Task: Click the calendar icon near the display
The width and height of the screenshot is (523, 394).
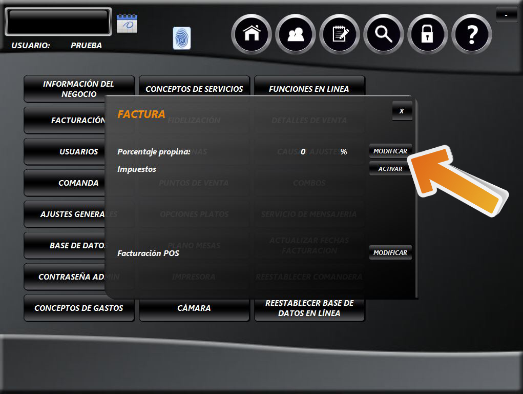Action: pos(127,24)
